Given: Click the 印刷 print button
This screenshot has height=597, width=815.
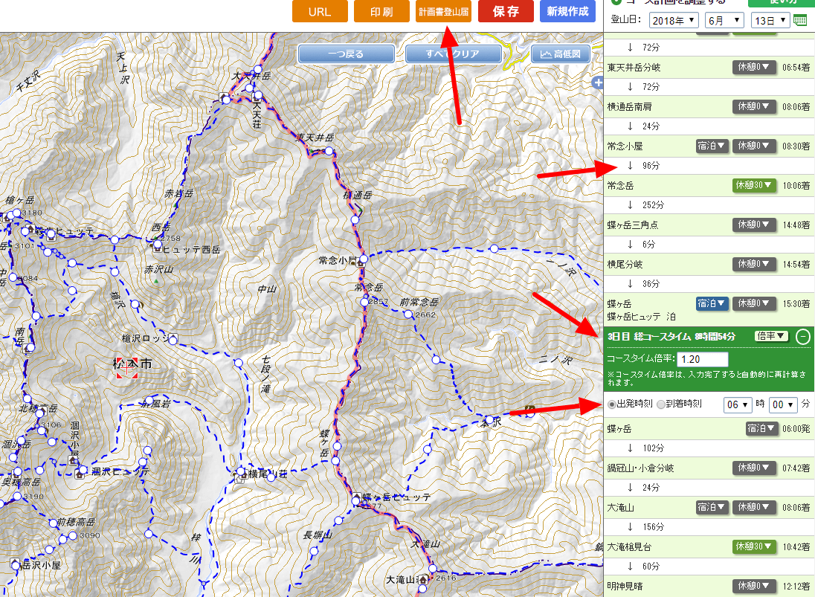Looking at the screenshot, I should (x=381, y=11).
